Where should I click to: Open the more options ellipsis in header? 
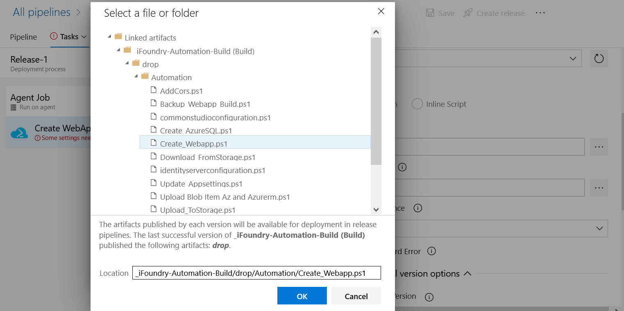[540, 13]
